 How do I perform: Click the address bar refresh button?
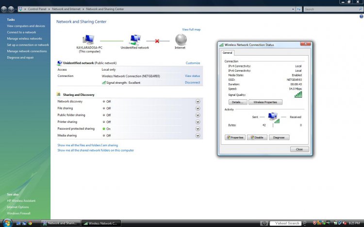click(298, 9)
